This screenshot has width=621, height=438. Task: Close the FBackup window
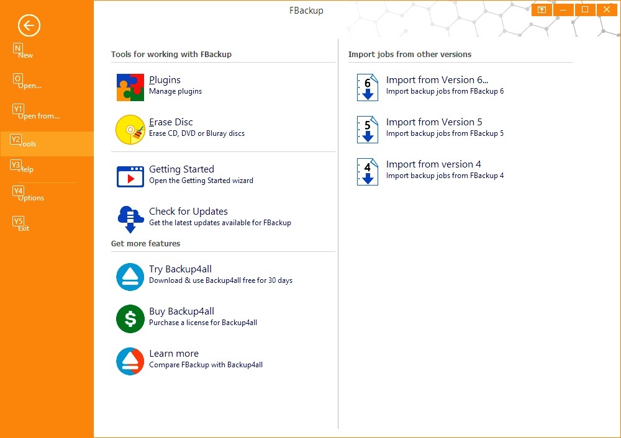(607, 10)
